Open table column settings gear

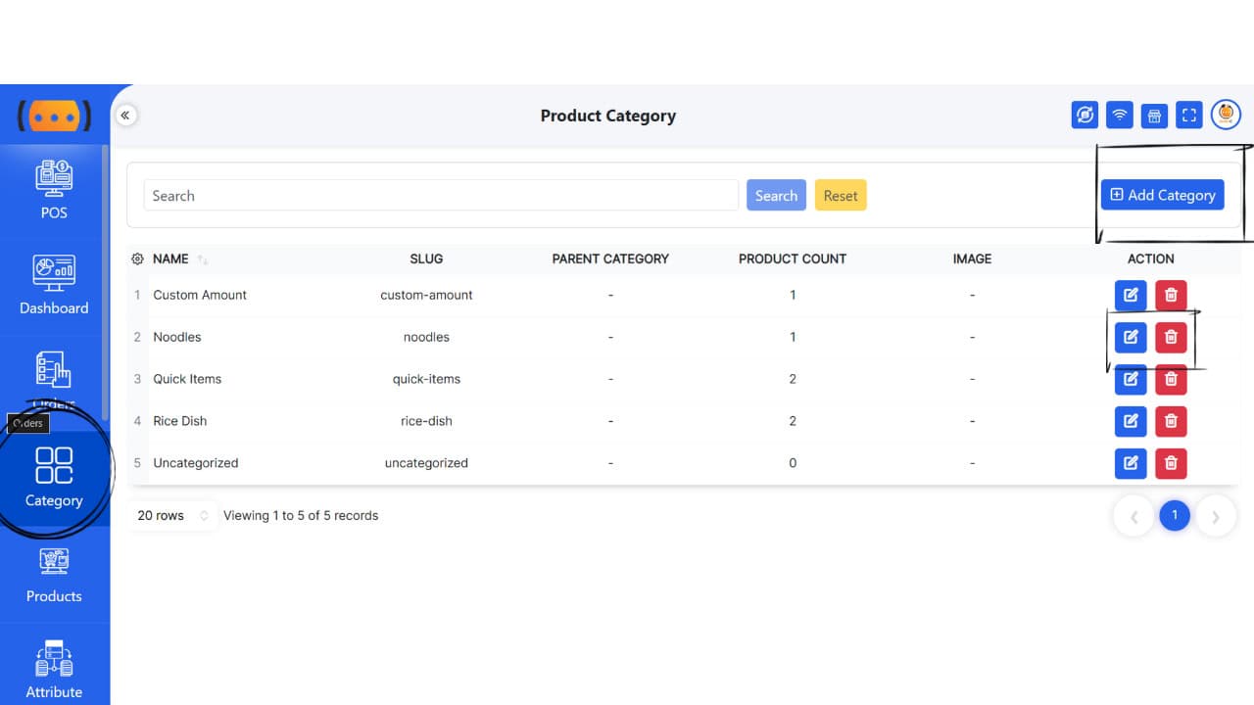[137, 259]
